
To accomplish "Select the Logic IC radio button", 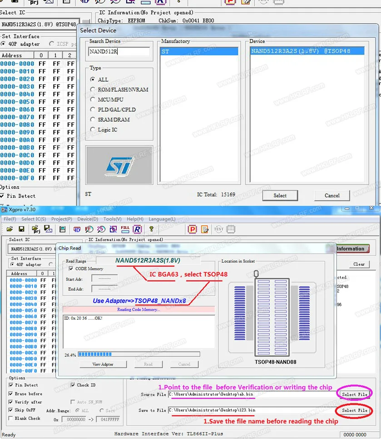I will coord(93,130).
